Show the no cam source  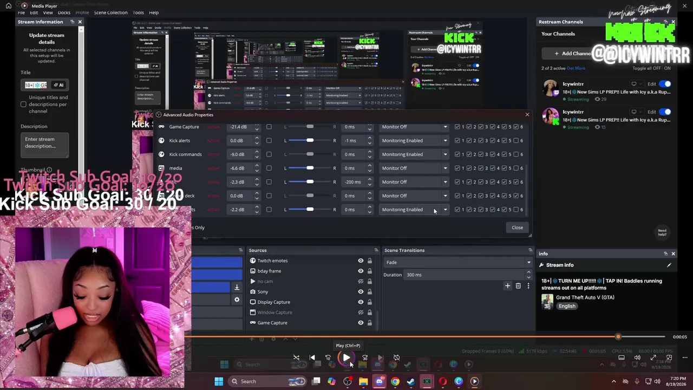pos(361,281)
